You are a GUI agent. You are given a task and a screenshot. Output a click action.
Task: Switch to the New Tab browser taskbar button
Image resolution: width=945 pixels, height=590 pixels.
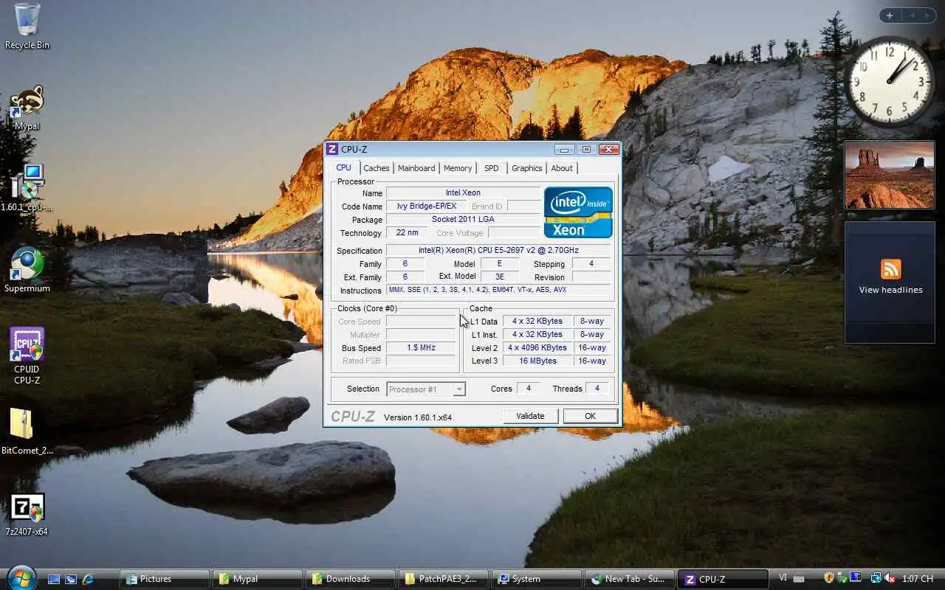click(x=630, y=579)
